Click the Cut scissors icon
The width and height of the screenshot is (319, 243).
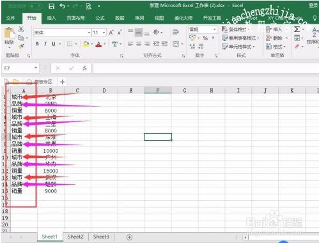click(21, 29)
